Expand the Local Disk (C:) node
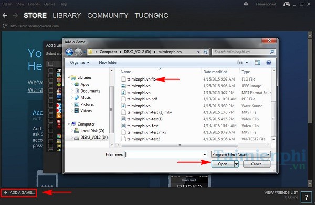 pyautogui.click(x=72, y=131)
